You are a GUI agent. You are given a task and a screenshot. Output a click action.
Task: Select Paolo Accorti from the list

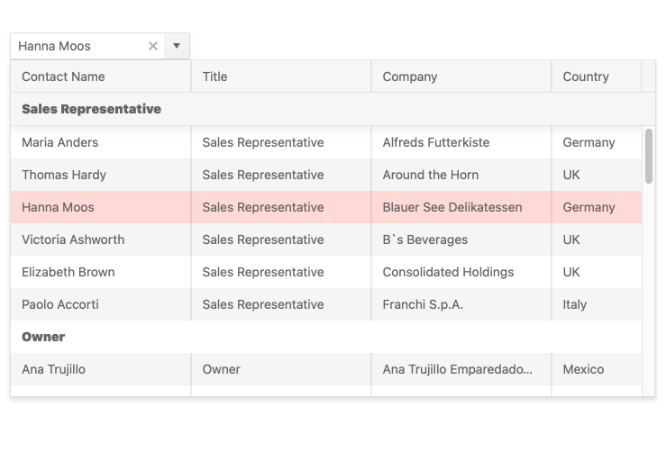pos(60,304)
